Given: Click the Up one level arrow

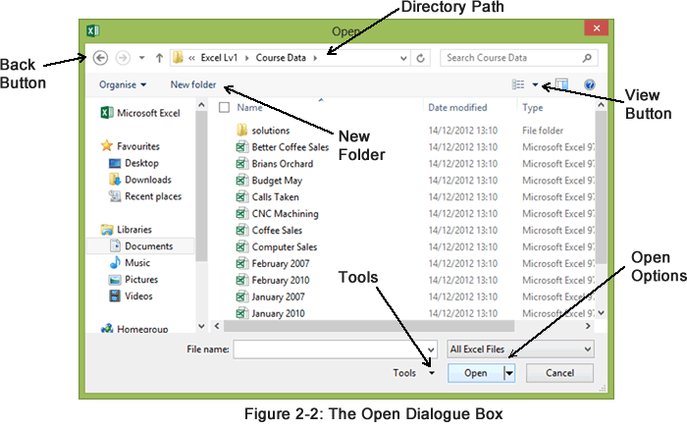Looking at the screenshot, I should pos(159,58).
